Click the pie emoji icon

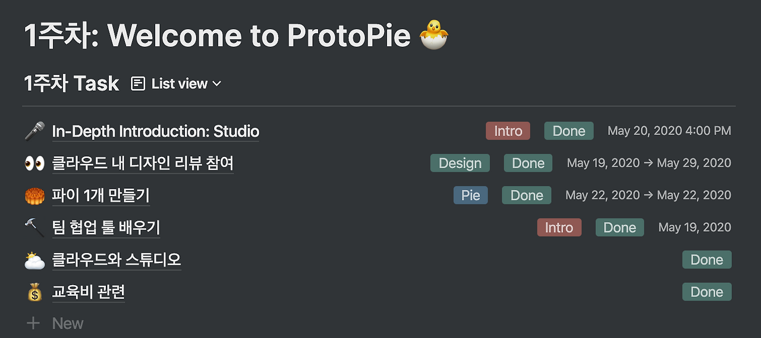(x=34, y=195)
